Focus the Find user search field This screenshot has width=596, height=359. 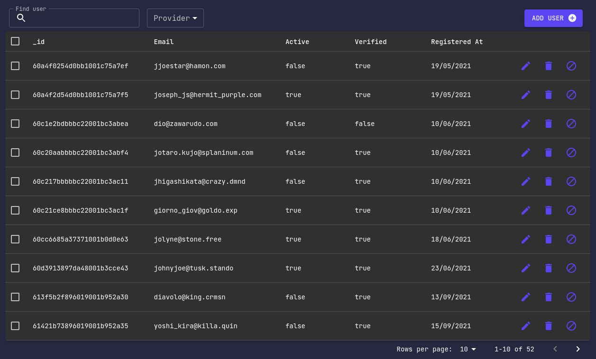[74, 18]
